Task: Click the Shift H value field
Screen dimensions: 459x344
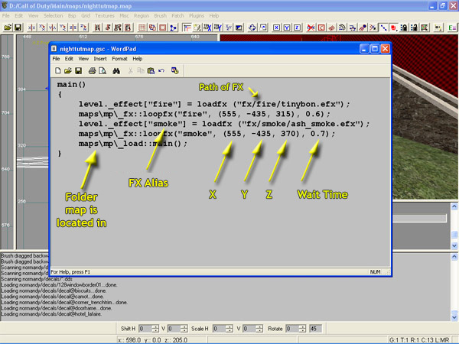Action: tap(146, 329)
